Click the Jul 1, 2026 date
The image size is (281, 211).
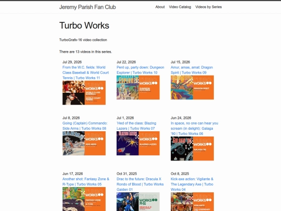pos(125,118)
